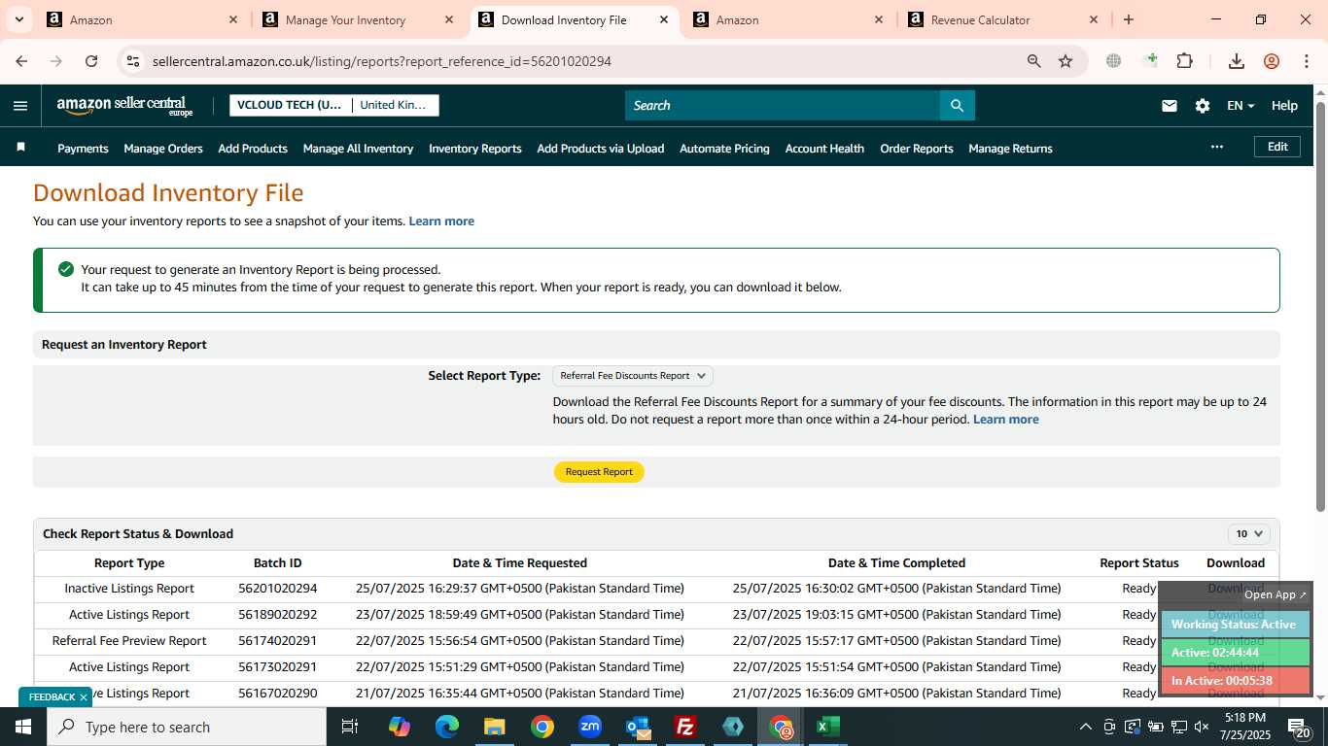
Task: Bookmark page with the star icon
Action: click(1066, 61)
